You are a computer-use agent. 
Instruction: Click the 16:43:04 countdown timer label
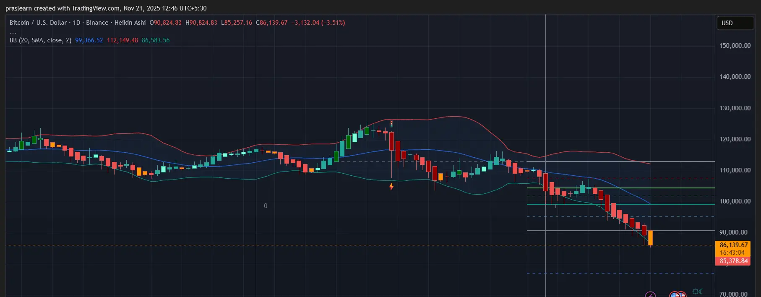(x=732, y=253)
